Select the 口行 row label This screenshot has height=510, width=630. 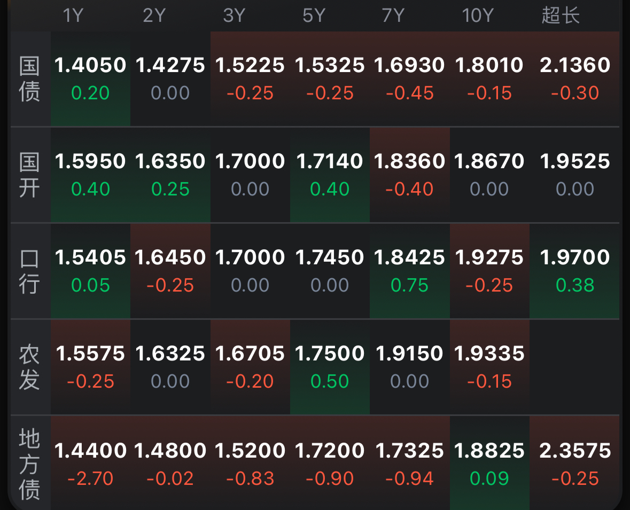(30, 271)
